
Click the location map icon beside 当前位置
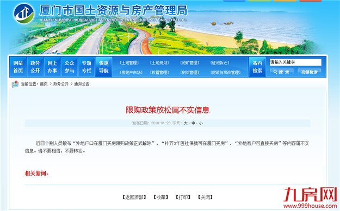click(x=15, y=84)
